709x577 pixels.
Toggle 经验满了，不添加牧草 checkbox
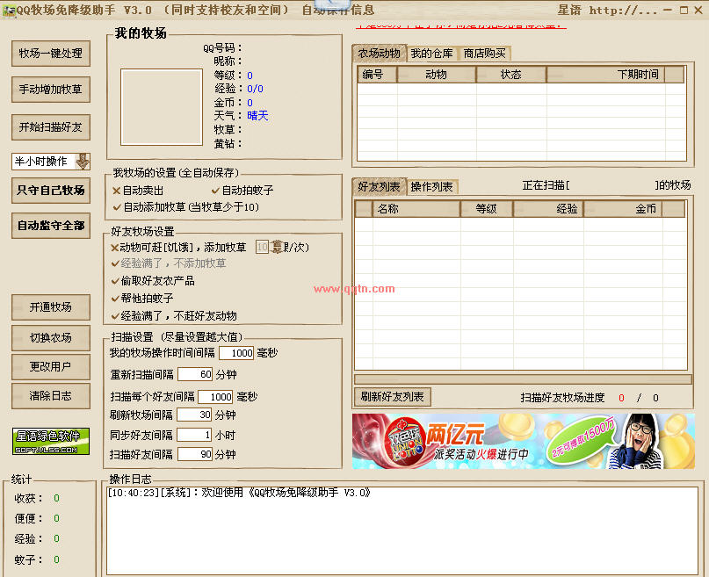coord(115,263)
